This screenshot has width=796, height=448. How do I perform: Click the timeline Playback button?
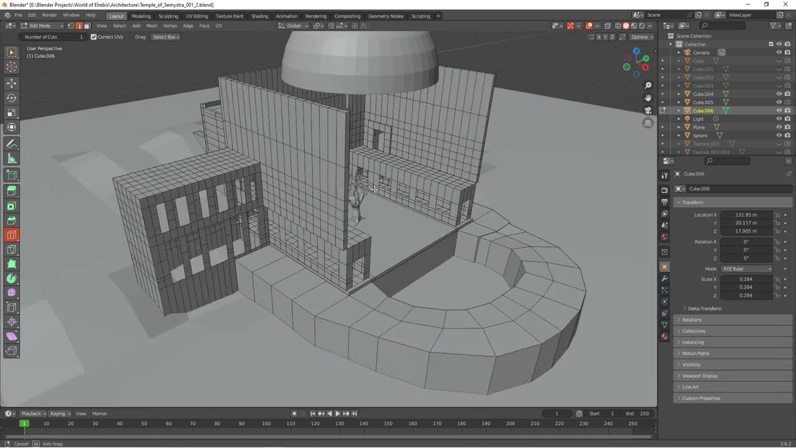(33, 414)
